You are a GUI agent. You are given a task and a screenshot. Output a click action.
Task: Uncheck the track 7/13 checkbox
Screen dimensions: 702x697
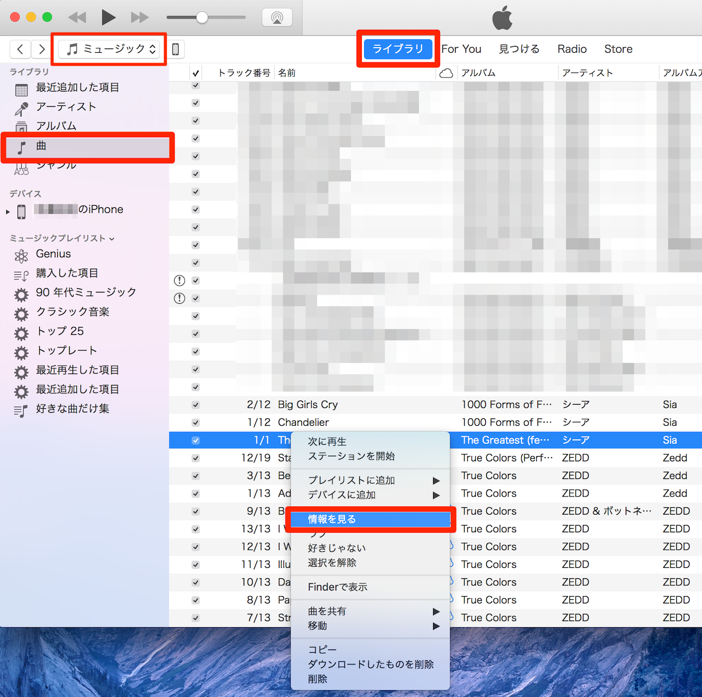[x=196, y=618]
